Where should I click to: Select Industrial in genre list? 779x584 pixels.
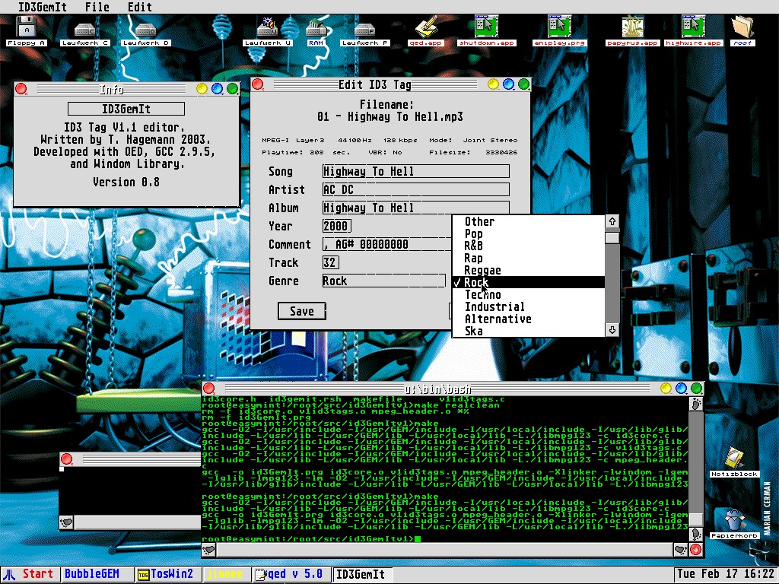coord(529,307)
